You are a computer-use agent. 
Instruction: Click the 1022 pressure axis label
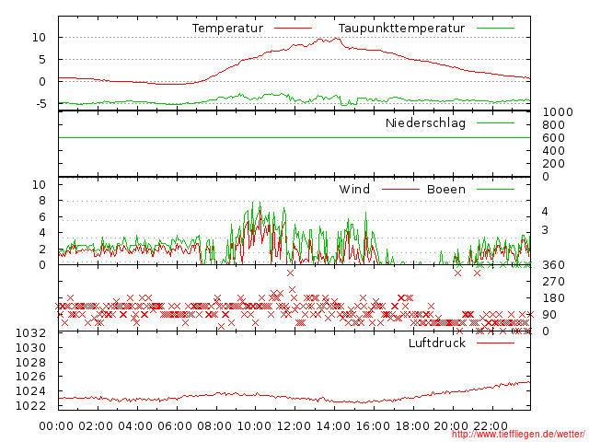click(30, 406)
